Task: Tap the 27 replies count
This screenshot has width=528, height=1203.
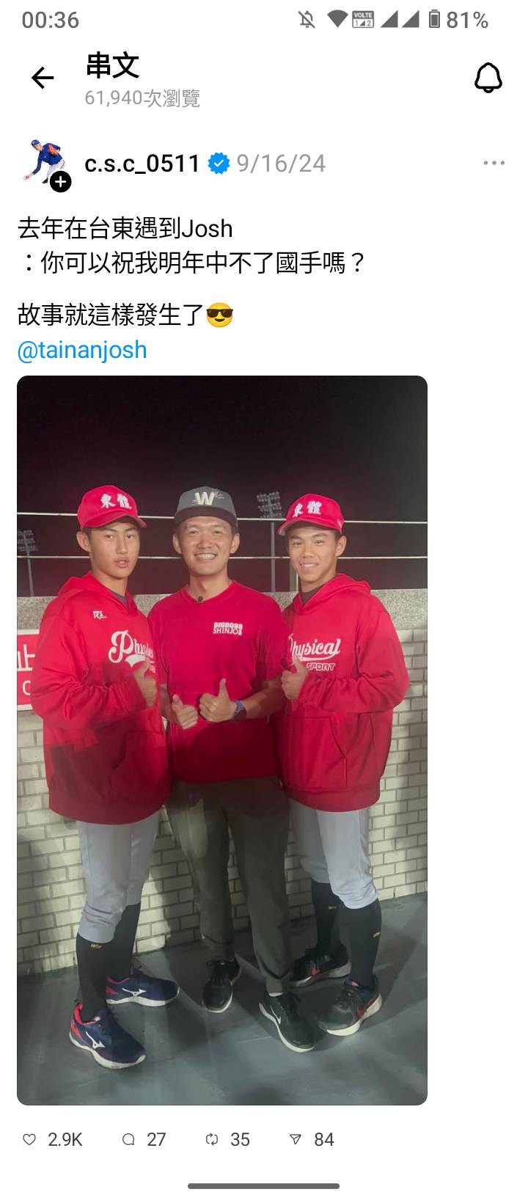Action: point(156,1139)
